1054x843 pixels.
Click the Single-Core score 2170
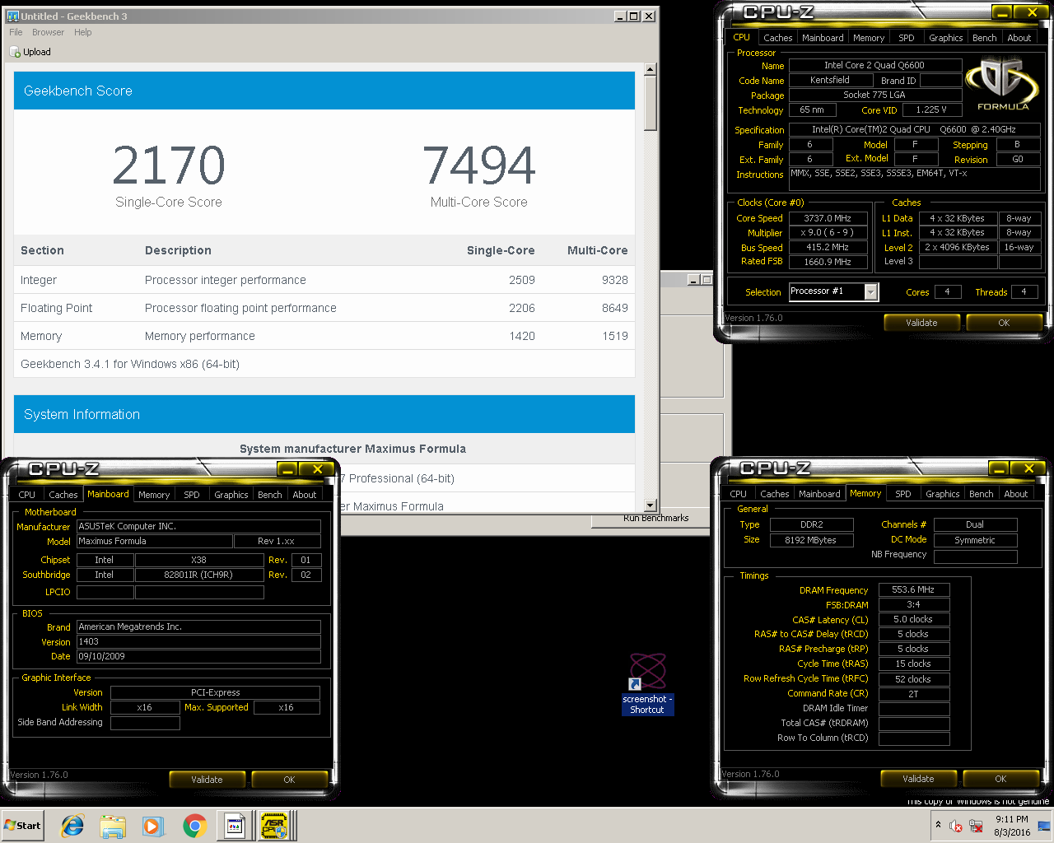click(169, 165)
